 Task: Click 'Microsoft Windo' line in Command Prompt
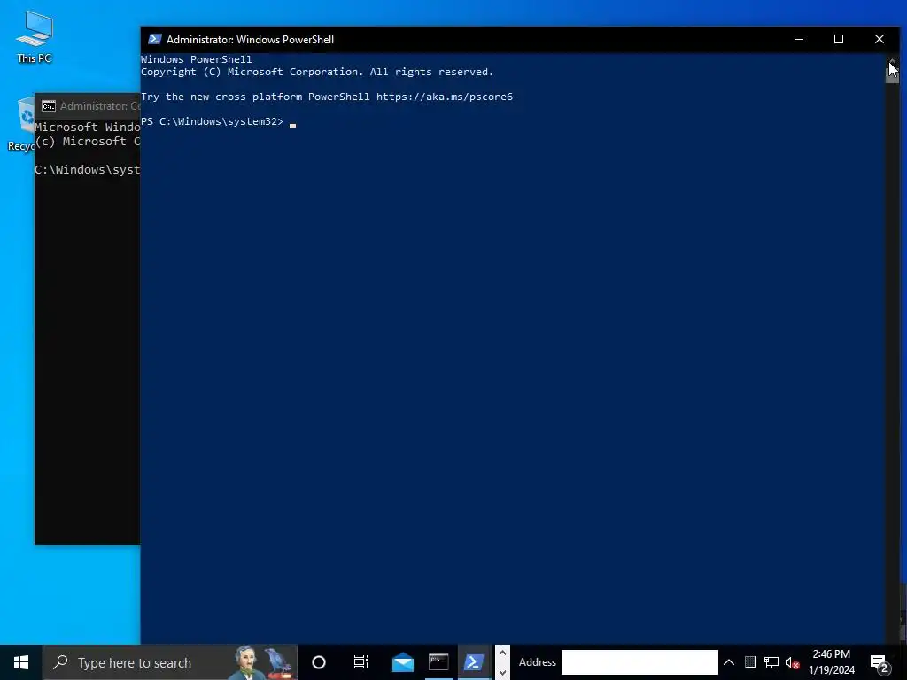tap(87, 127)
